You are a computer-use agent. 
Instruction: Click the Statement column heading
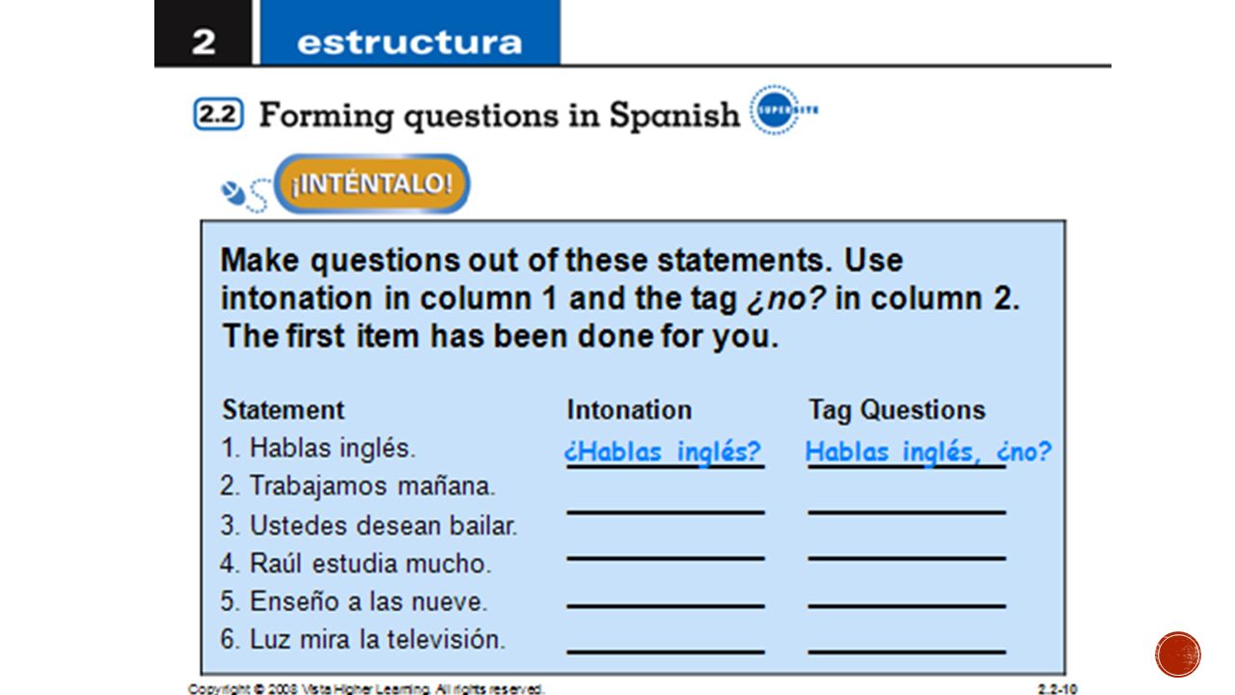(283, 409)
